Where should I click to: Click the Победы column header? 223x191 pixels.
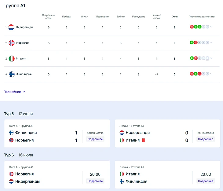(67, 17)
